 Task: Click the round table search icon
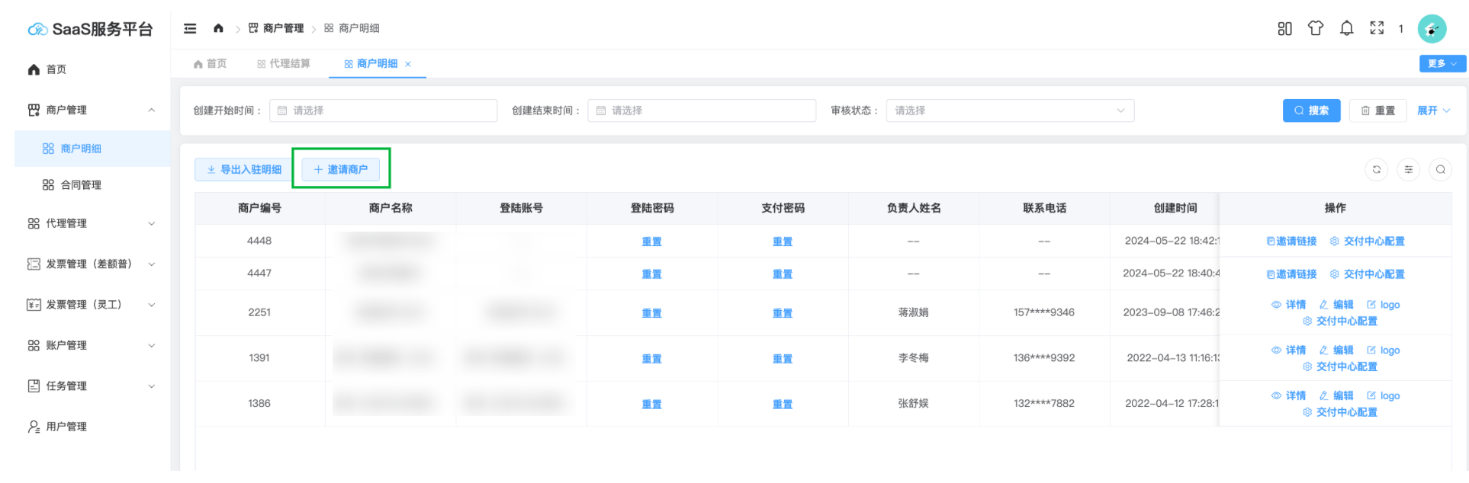(1440, 169)
